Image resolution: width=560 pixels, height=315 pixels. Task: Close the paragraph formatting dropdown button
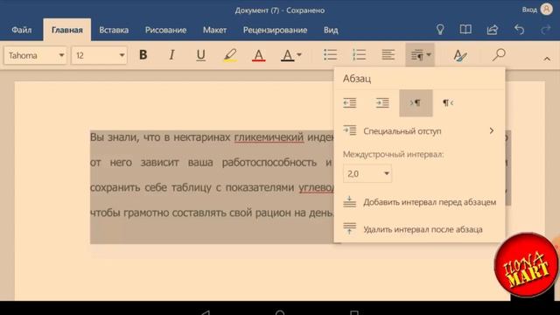pyautogui.click(x=420, y=54)
